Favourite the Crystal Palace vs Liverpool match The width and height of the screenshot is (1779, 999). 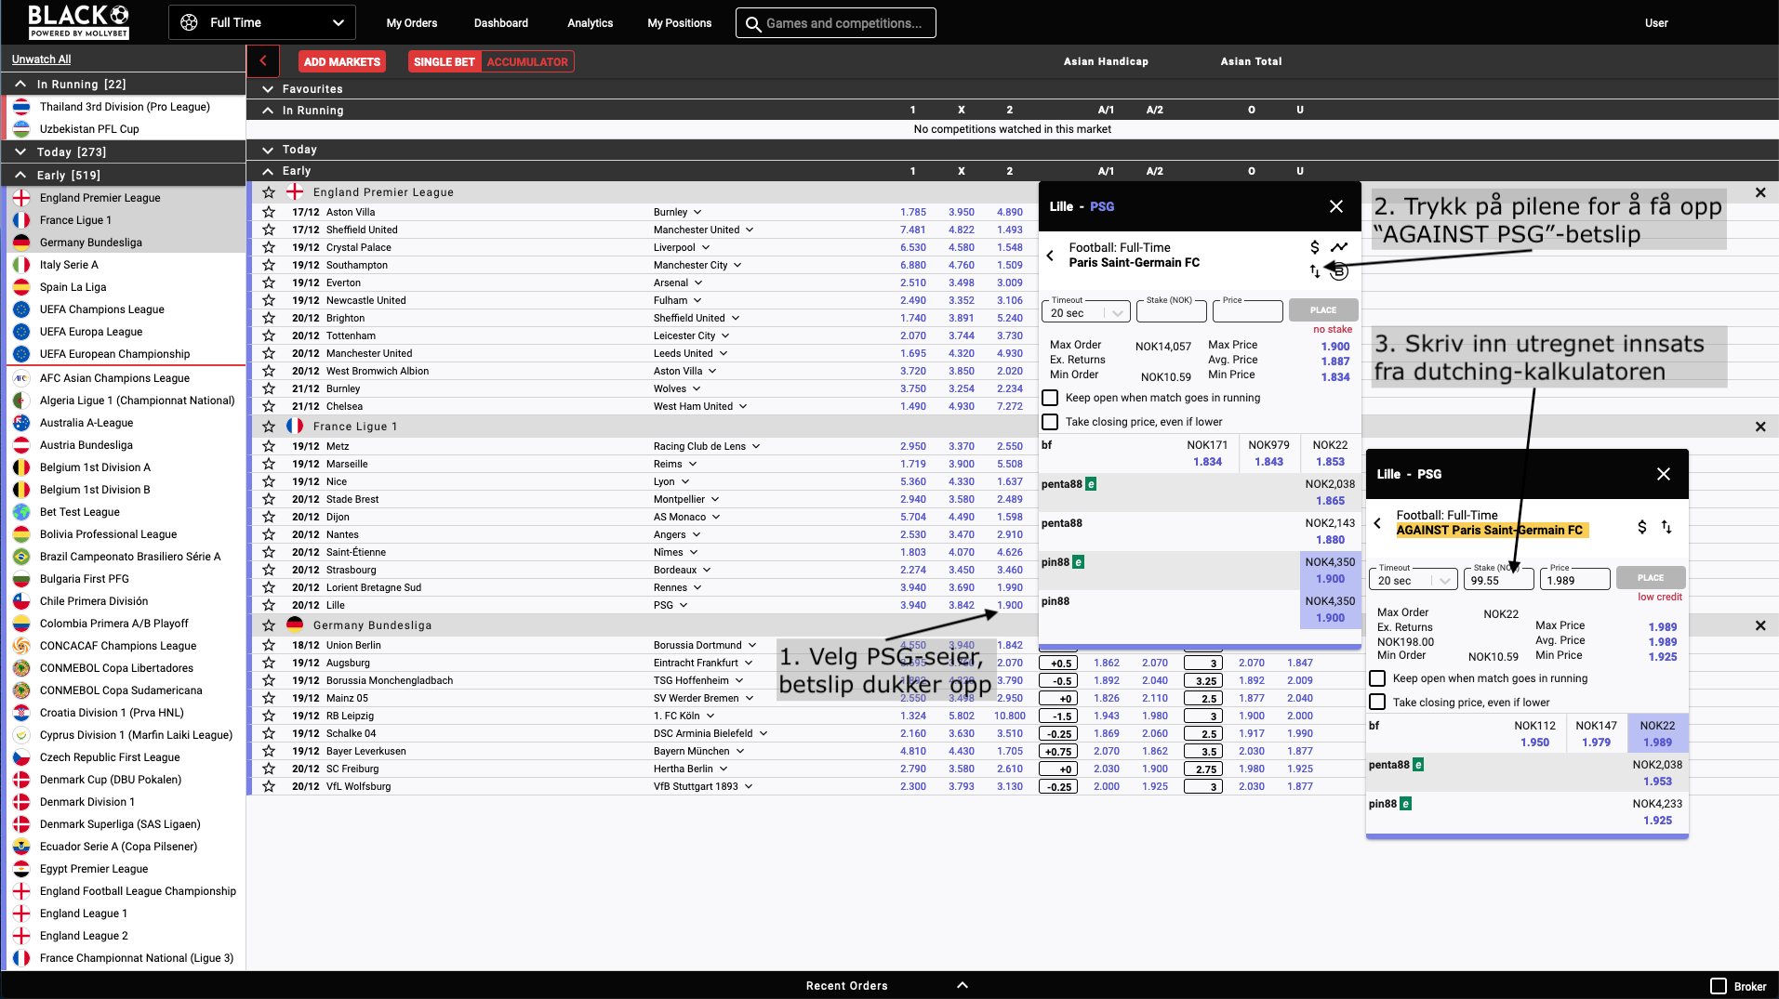[x=269, y=247]
